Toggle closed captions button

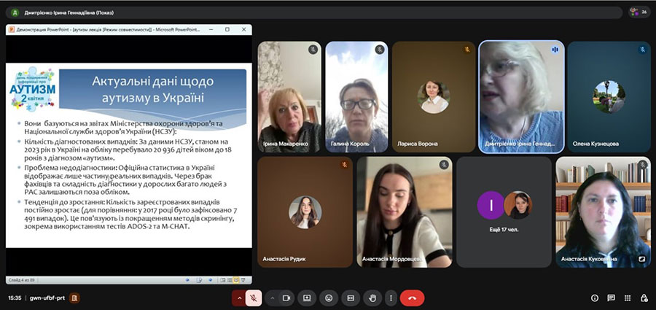[351, 298]
